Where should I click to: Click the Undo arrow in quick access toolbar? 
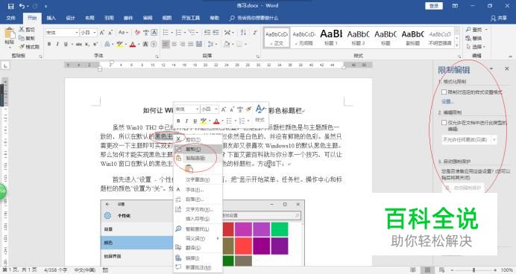click(22, 6)
